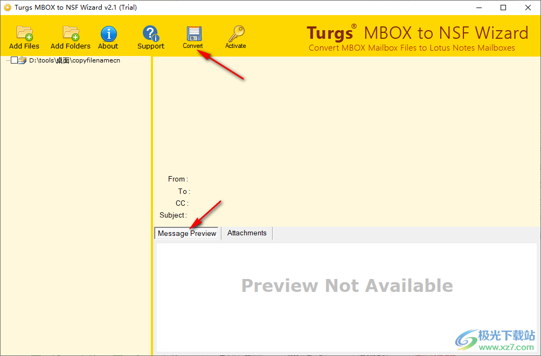This screenshot has height=356, width=541.
Task: Open the About info icon
Action: (x=109, y=34)
